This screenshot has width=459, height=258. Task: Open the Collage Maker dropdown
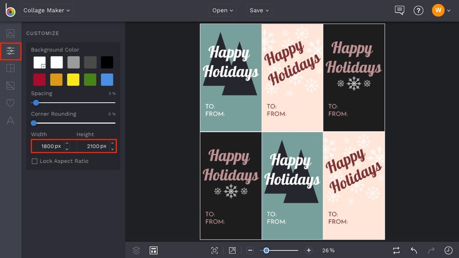coord(46,10)
